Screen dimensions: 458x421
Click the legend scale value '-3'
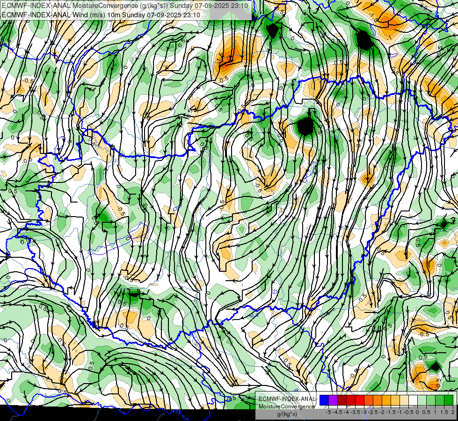point(364,412)
